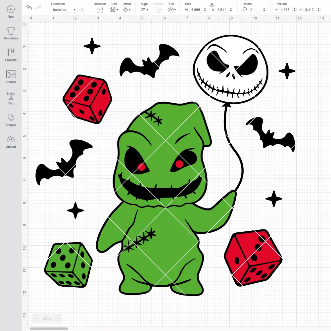Open the Arrange dropdown
The image size is (331, 331).
tap(158, 10)
